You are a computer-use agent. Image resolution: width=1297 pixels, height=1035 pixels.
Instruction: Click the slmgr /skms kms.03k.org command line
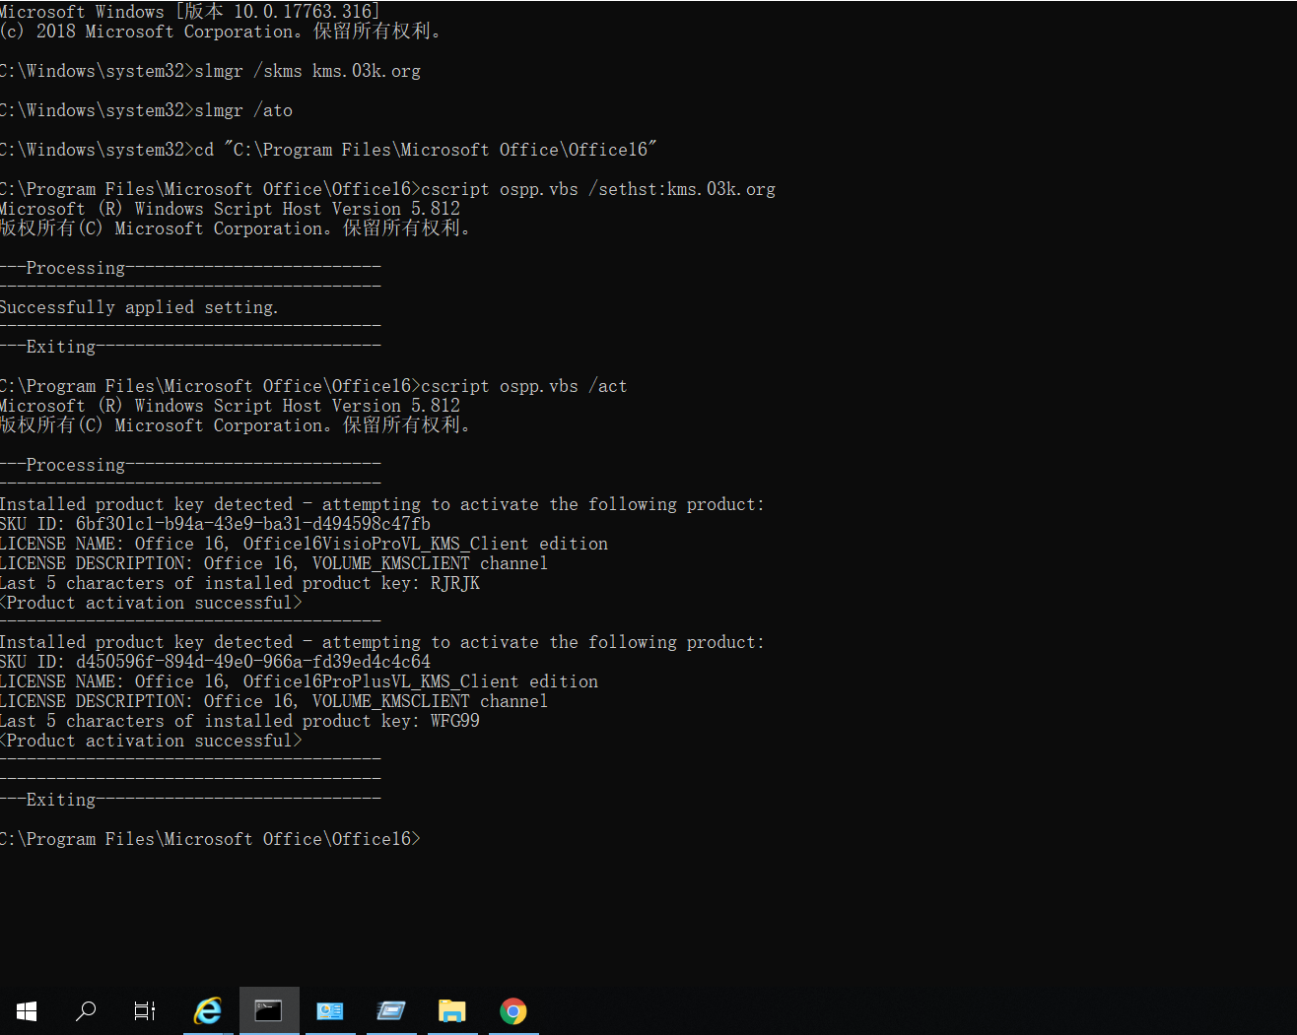point(210,70)
